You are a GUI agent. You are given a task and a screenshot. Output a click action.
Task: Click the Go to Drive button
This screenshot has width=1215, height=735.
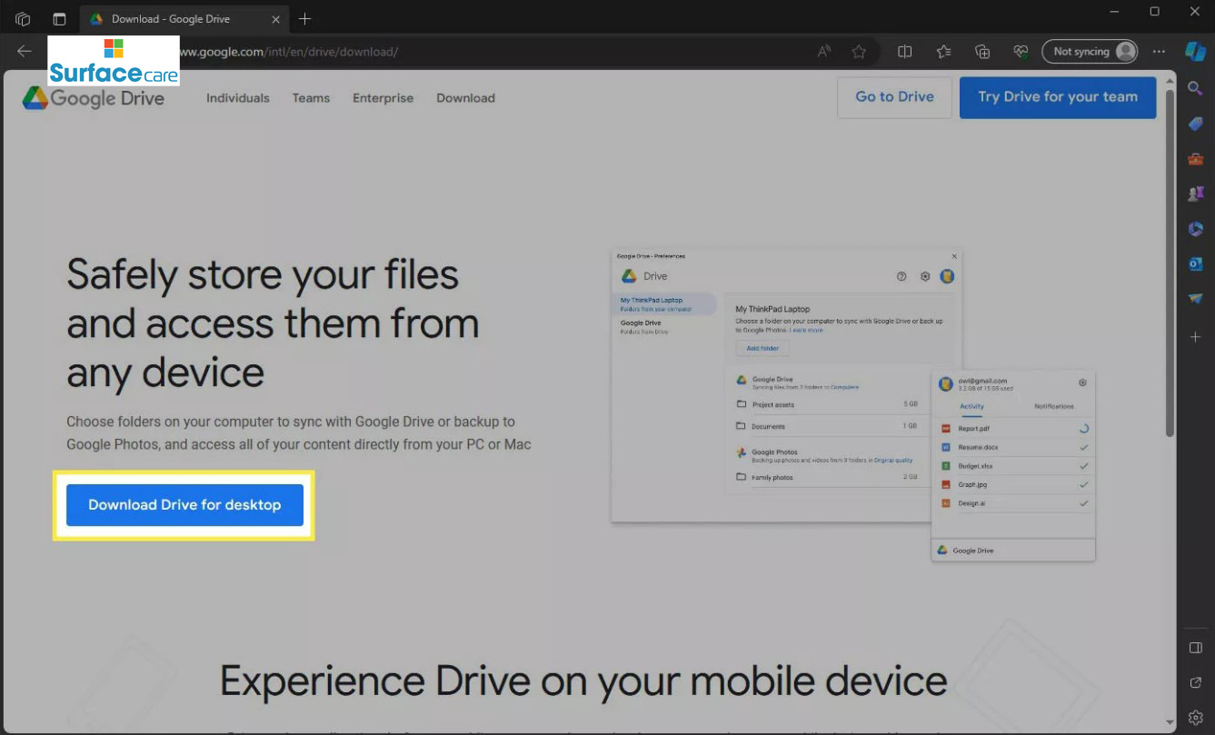point(894,97)
